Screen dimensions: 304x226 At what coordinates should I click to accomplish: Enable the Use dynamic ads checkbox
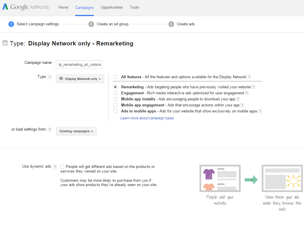pyautogui.click(x=62, y=166)
